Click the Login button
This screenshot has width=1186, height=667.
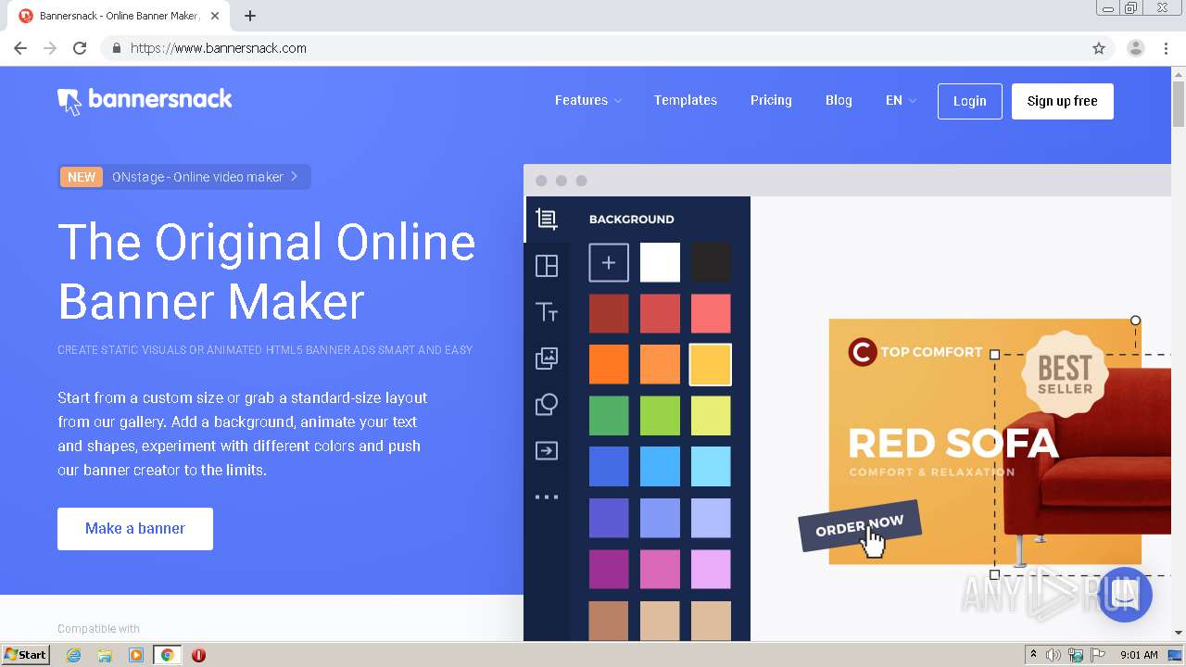969,101
